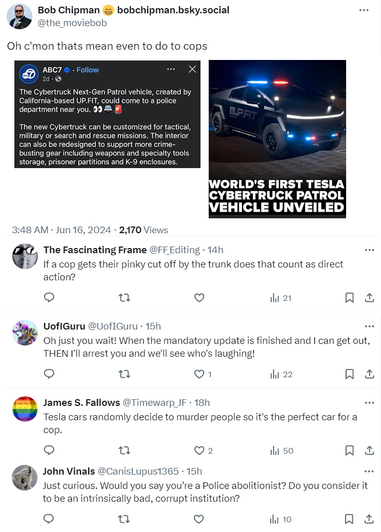The height and width of the screenshot is (532, 381).
Task: Open more options for John Vinals' reply
Action: (369, 472)
